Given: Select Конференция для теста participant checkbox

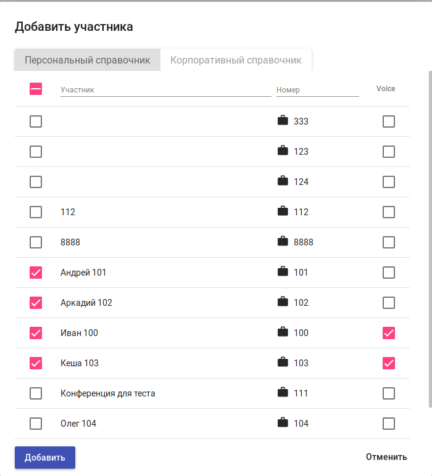Looking at the screenshot, I should coord(36,393).
